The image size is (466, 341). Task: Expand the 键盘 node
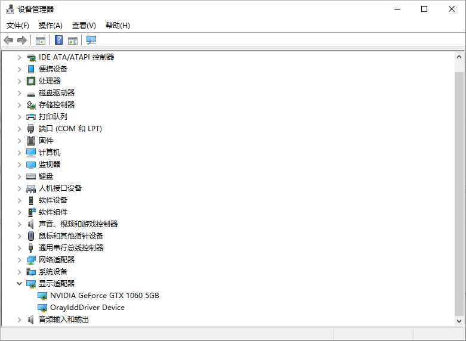19,176
